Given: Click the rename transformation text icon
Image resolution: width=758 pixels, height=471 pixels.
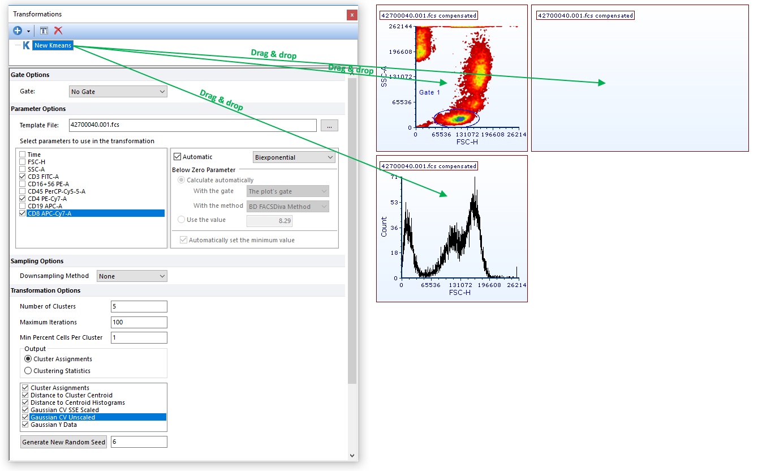Looking at the screenshot, I should coord(44,31).
